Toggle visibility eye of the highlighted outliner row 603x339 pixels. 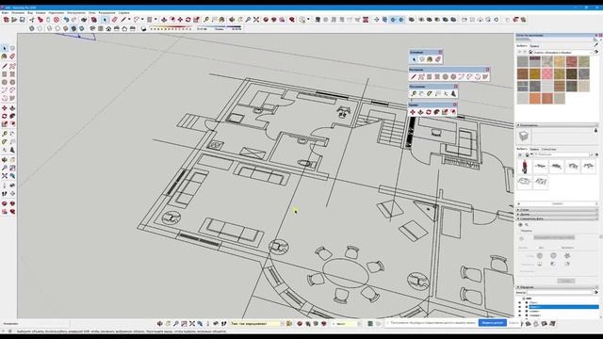(x=520, y=307)
